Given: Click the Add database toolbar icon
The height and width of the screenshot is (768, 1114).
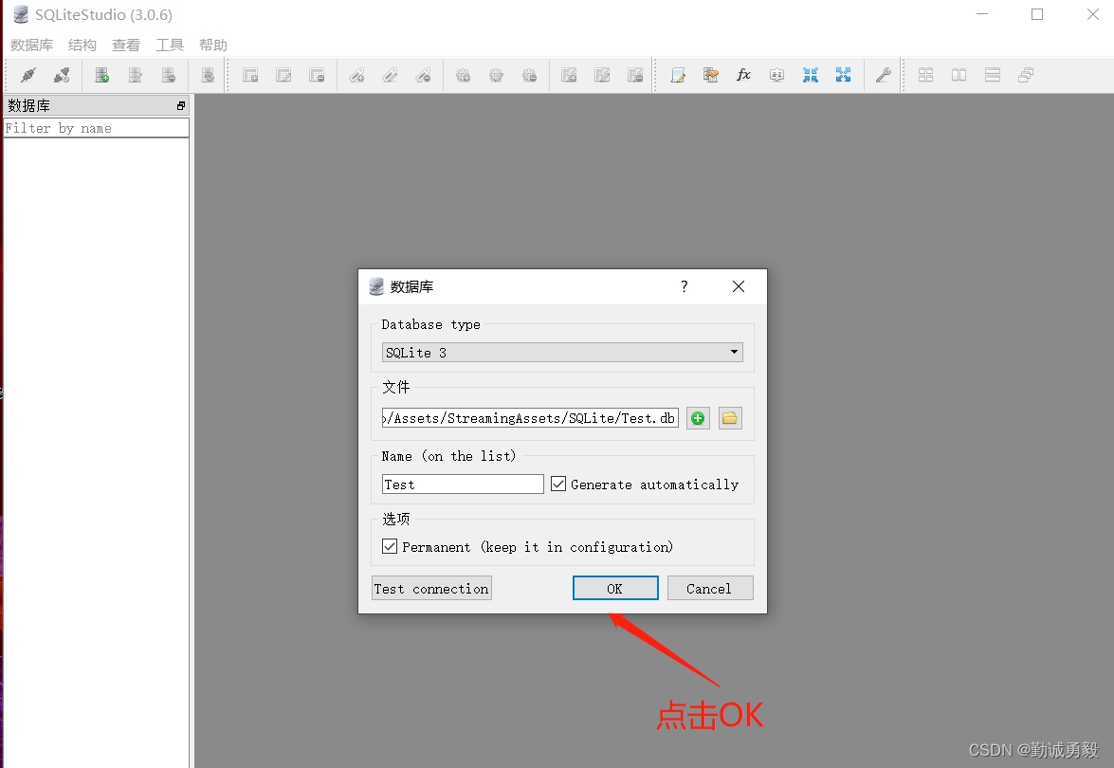Looking at the screenshot, I should [101, 75].
